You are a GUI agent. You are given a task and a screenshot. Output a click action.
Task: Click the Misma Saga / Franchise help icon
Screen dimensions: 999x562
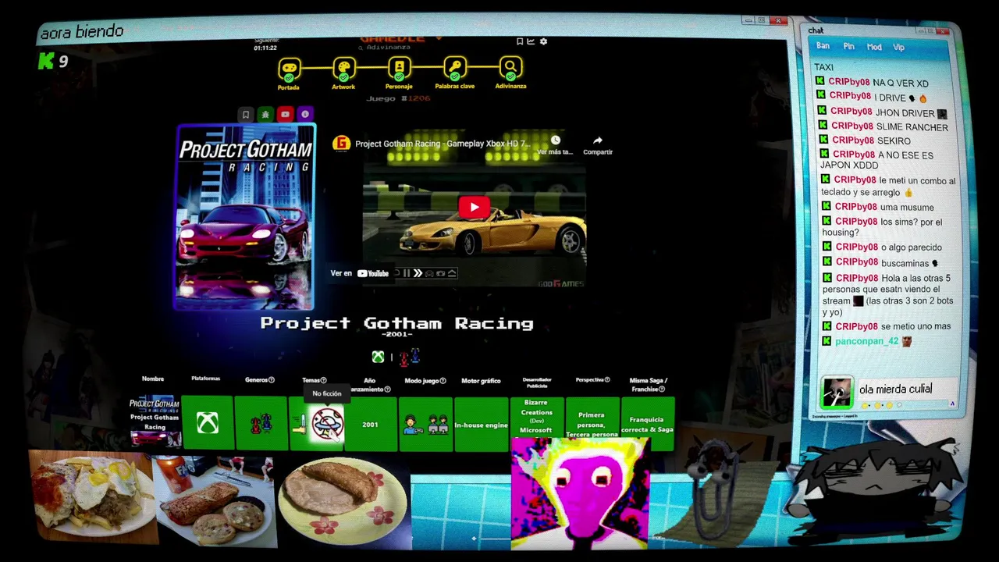pos(662,389)
